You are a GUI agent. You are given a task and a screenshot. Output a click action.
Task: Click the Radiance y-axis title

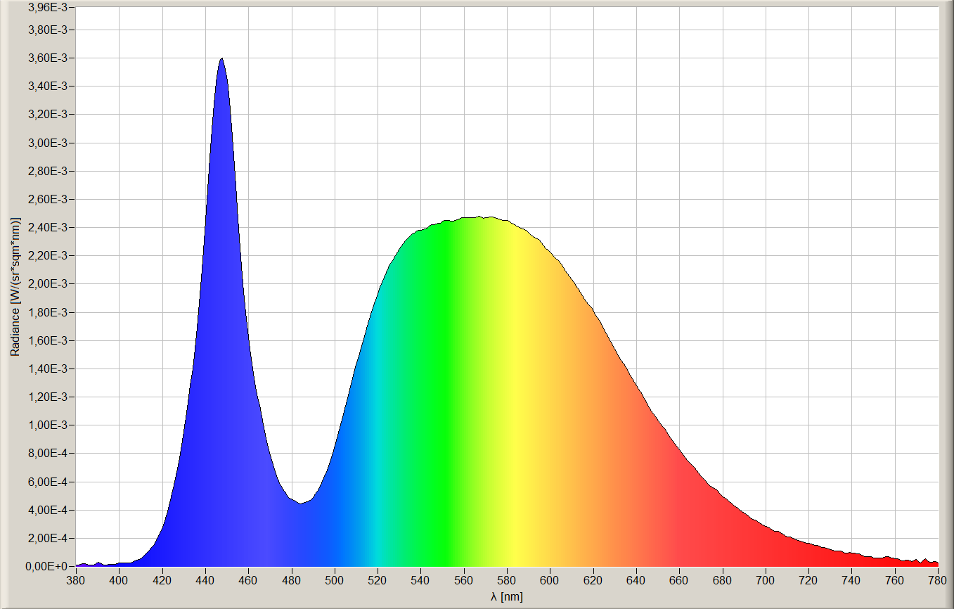tap(15, 286)
